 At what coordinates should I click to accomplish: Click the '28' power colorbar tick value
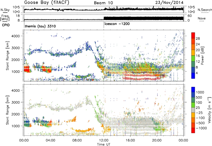pos(198,38)
